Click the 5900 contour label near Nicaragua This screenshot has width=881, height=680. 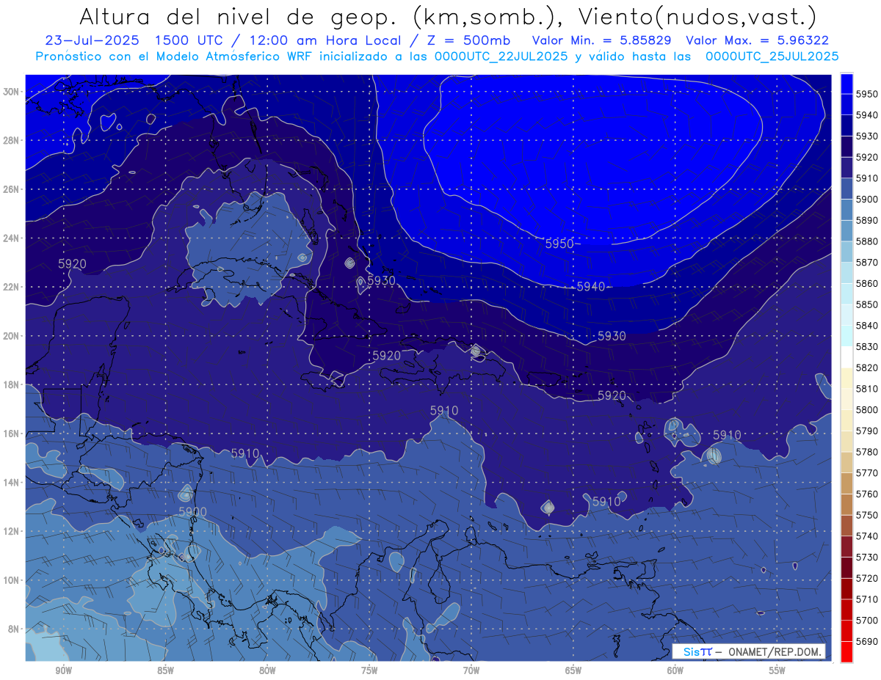[192, 511]
